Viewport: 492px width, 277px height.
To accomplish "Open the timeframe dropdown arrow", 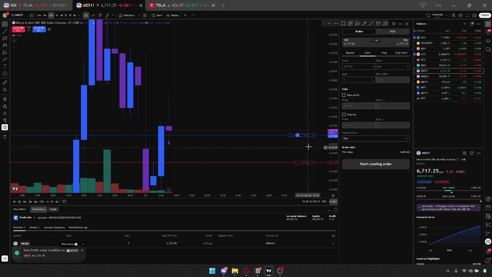I will click(79, 15).
